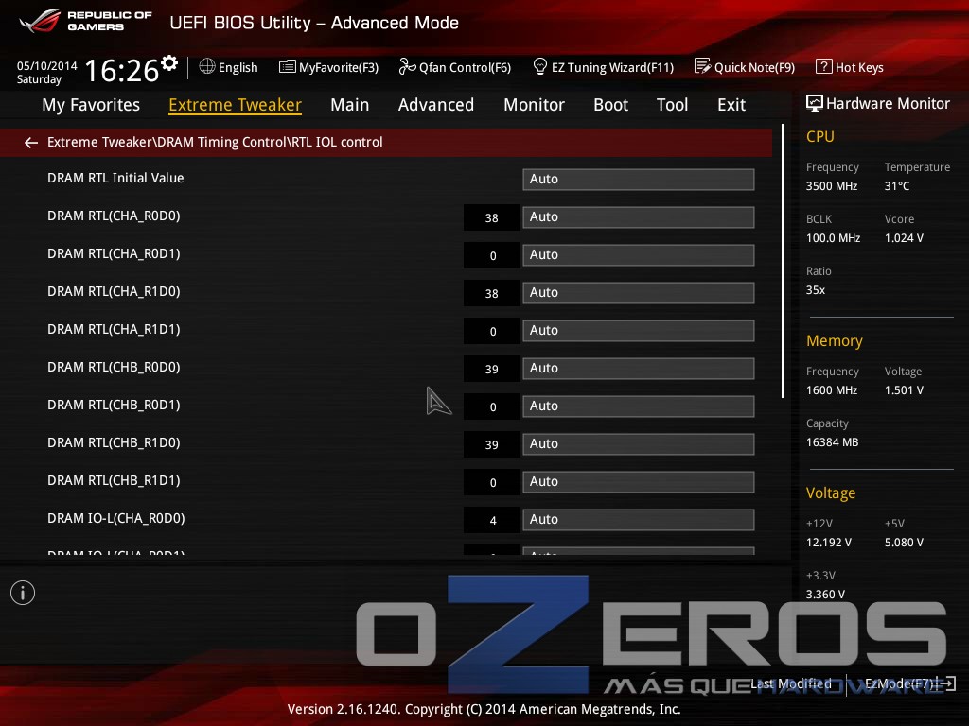The height and width of the screenshot is (726, 969).
Task: Click the 05/10/2014 date
Action: (x=47, y=65)
